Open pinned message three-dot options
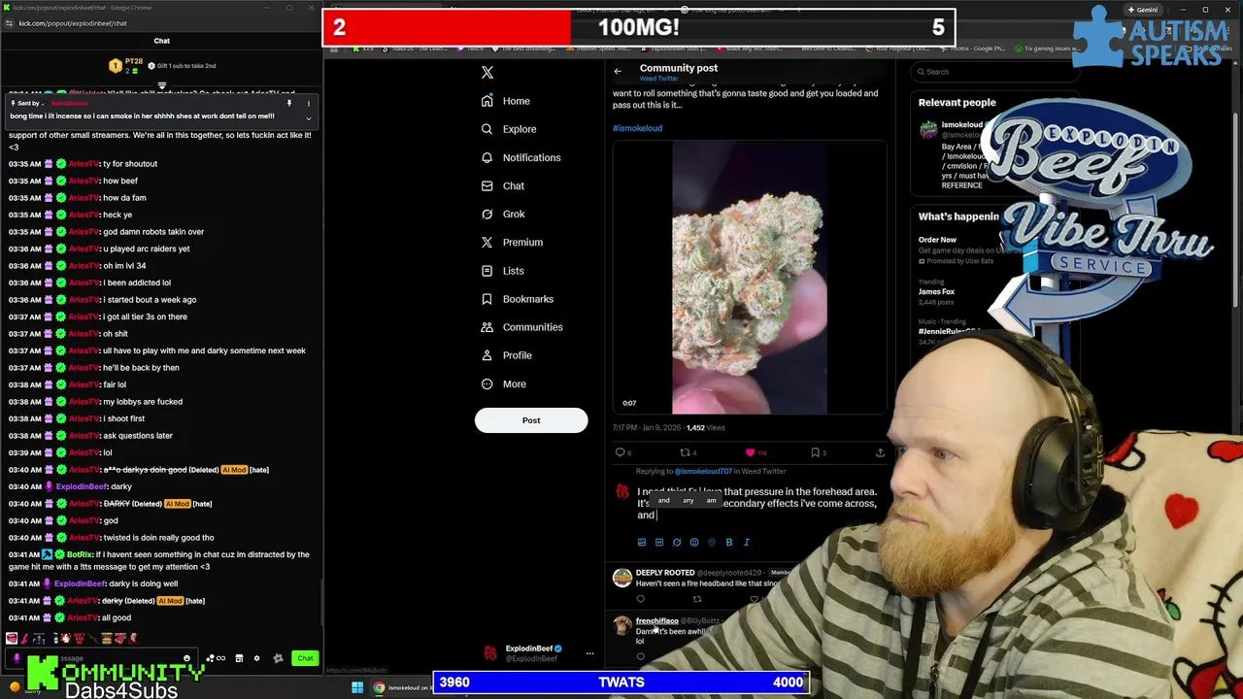 (x=309, y=103)
